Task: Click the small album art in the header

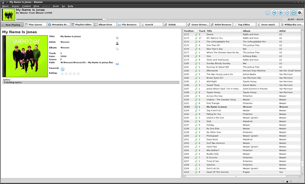Action: 9,15
